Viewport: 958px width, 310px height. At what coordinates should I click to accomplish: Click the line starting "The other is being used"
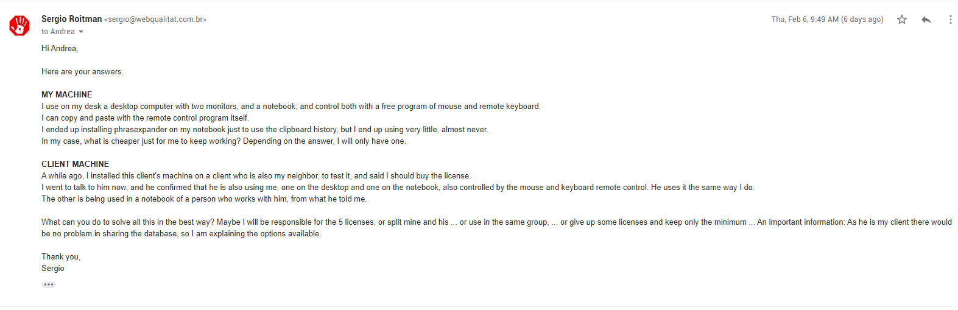[x=204, y=199]
